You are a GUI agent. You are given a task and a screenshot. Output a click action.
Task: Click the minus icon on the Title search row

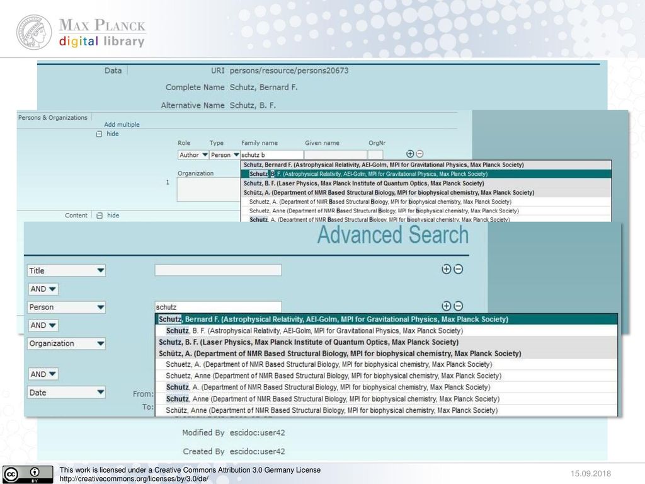coord(459,269)
